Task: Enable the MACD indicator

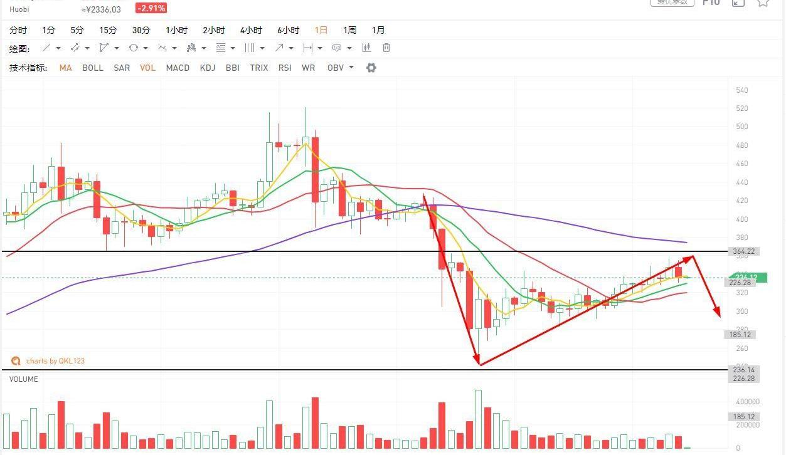Action: (178, 68)
